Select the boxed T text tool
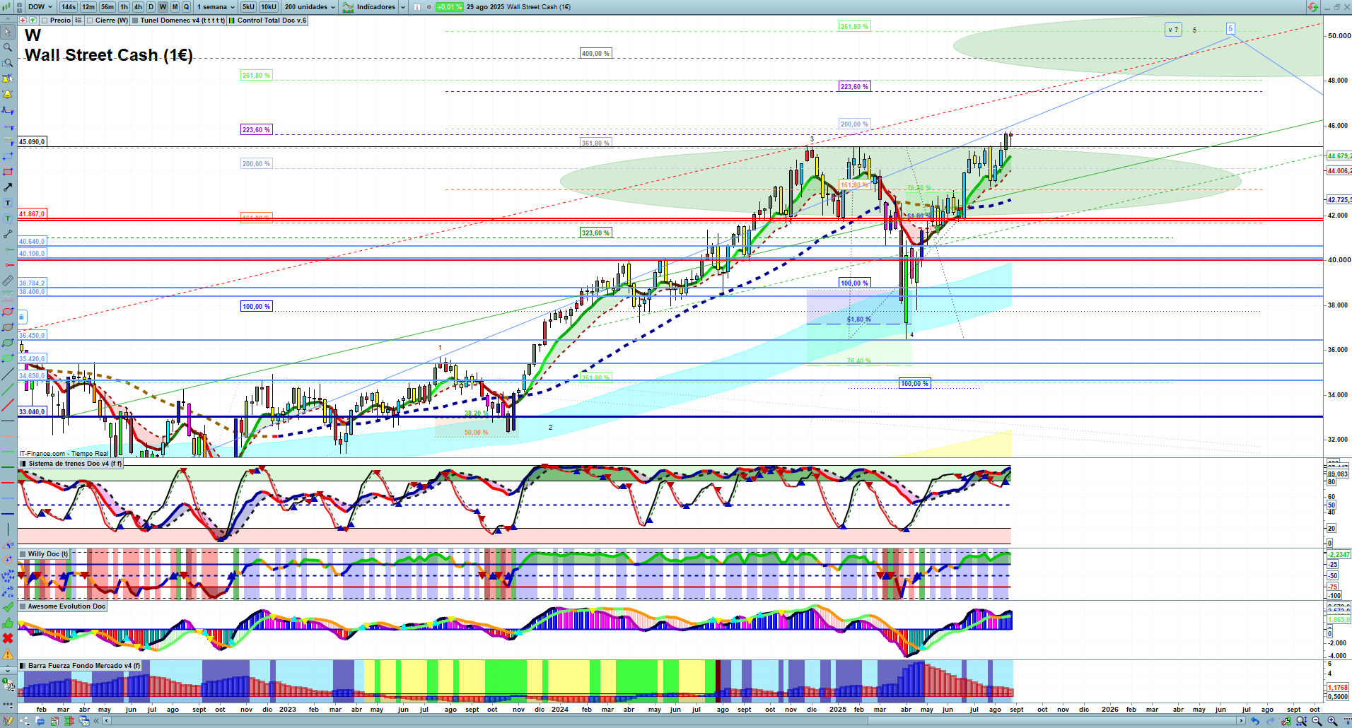The width and height of the screenshot is (1352, 728). pos(8,203)
